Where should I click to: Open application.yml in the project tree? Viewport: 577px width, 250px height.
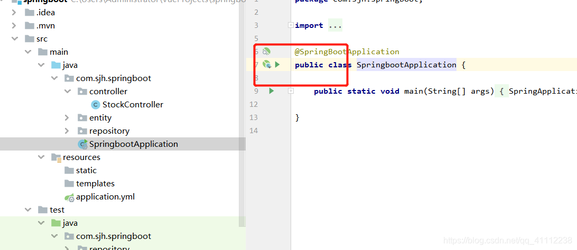pos(105,197)
